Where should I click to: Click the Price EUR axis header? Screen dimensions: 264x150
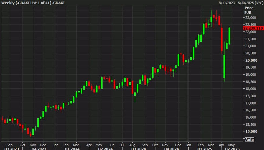point(249,10)
